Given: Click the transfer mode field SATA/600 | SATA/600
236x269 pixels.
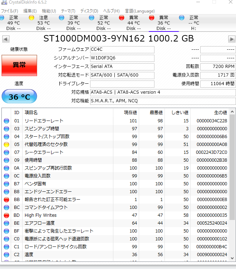Looking at the screenshot, I should point(122,75).
